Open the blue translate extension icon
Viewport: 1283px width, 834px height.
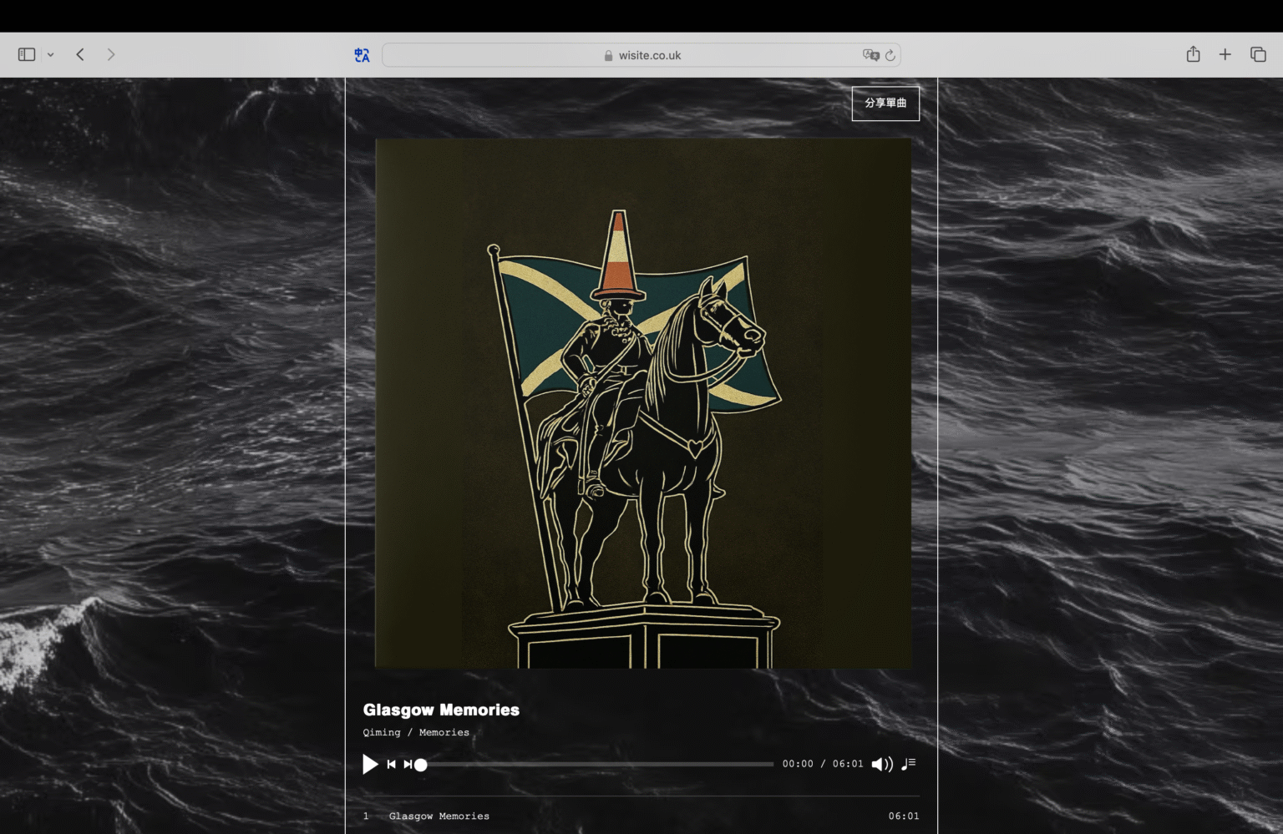(x=362, y=55)
